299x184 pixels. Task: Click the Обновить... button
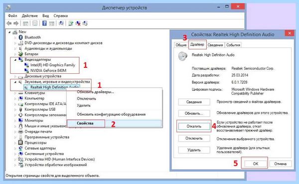coord(194,113)
